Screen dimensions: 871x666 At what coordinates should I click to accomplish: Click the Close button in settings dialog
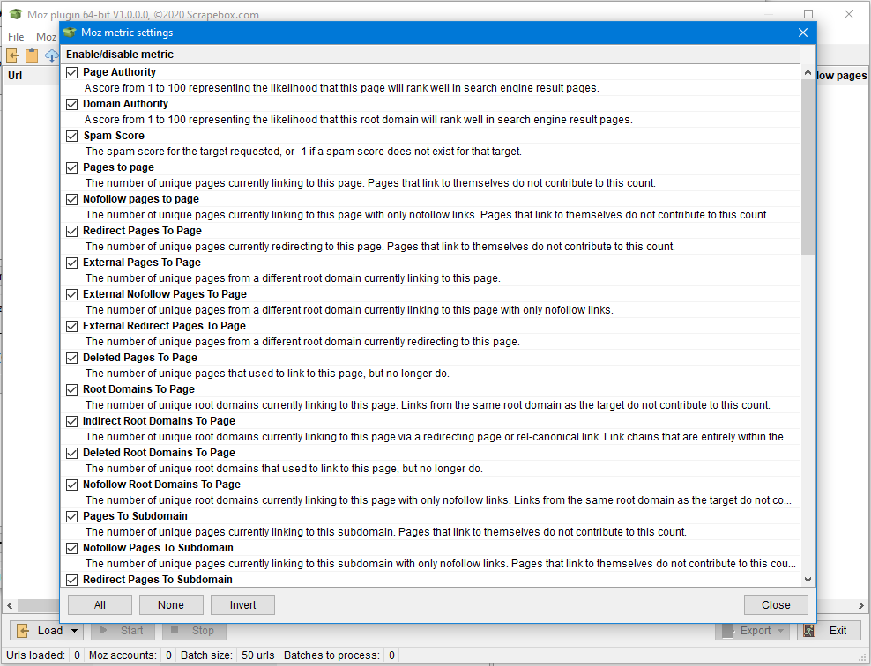click(x=776, y=605)
